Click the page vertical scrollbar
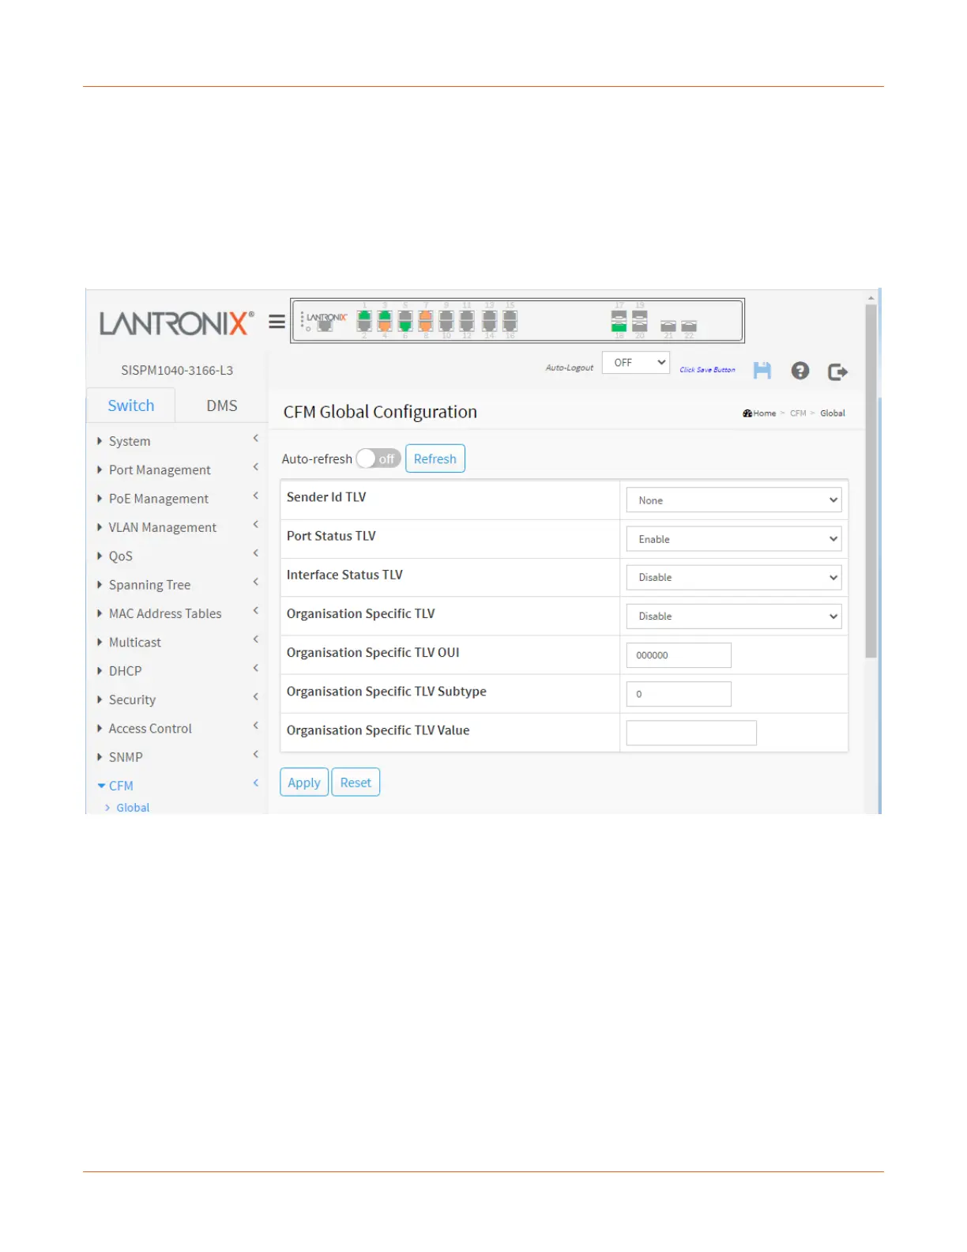Viewport: 967px width, 1252px height. click(x=871, y=481)
